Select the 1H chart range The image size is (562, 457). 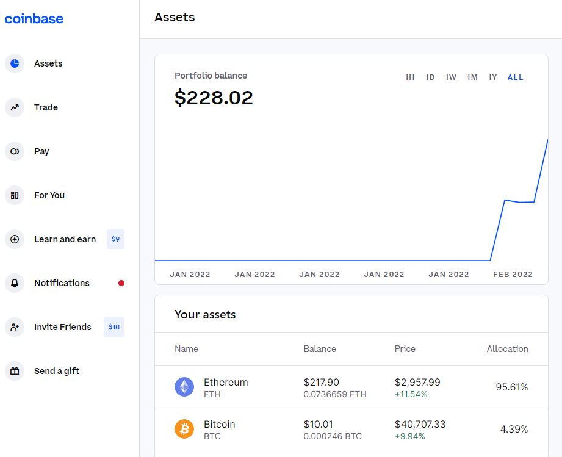[409, 77]
